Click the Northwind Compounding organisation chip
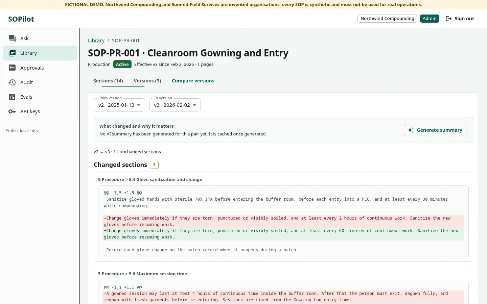 click(x=387, y=19)
